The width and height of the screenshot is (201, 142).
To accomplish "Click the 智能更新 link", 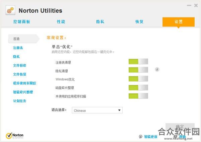I will (x=151, y=137).
